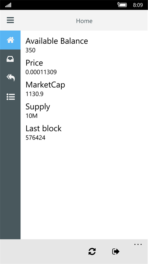This screenshot has width=148, height=264.
Task: Select the Supply label
Action: (38, 107)
